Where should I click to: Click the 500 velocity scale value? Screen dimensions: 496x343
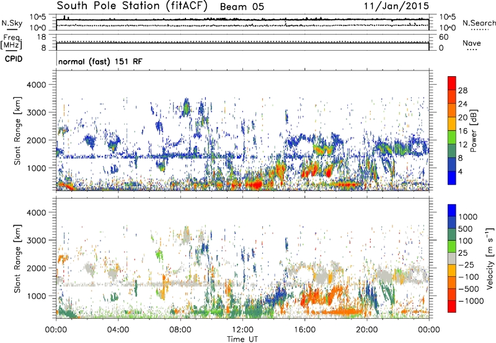(466, 228)
